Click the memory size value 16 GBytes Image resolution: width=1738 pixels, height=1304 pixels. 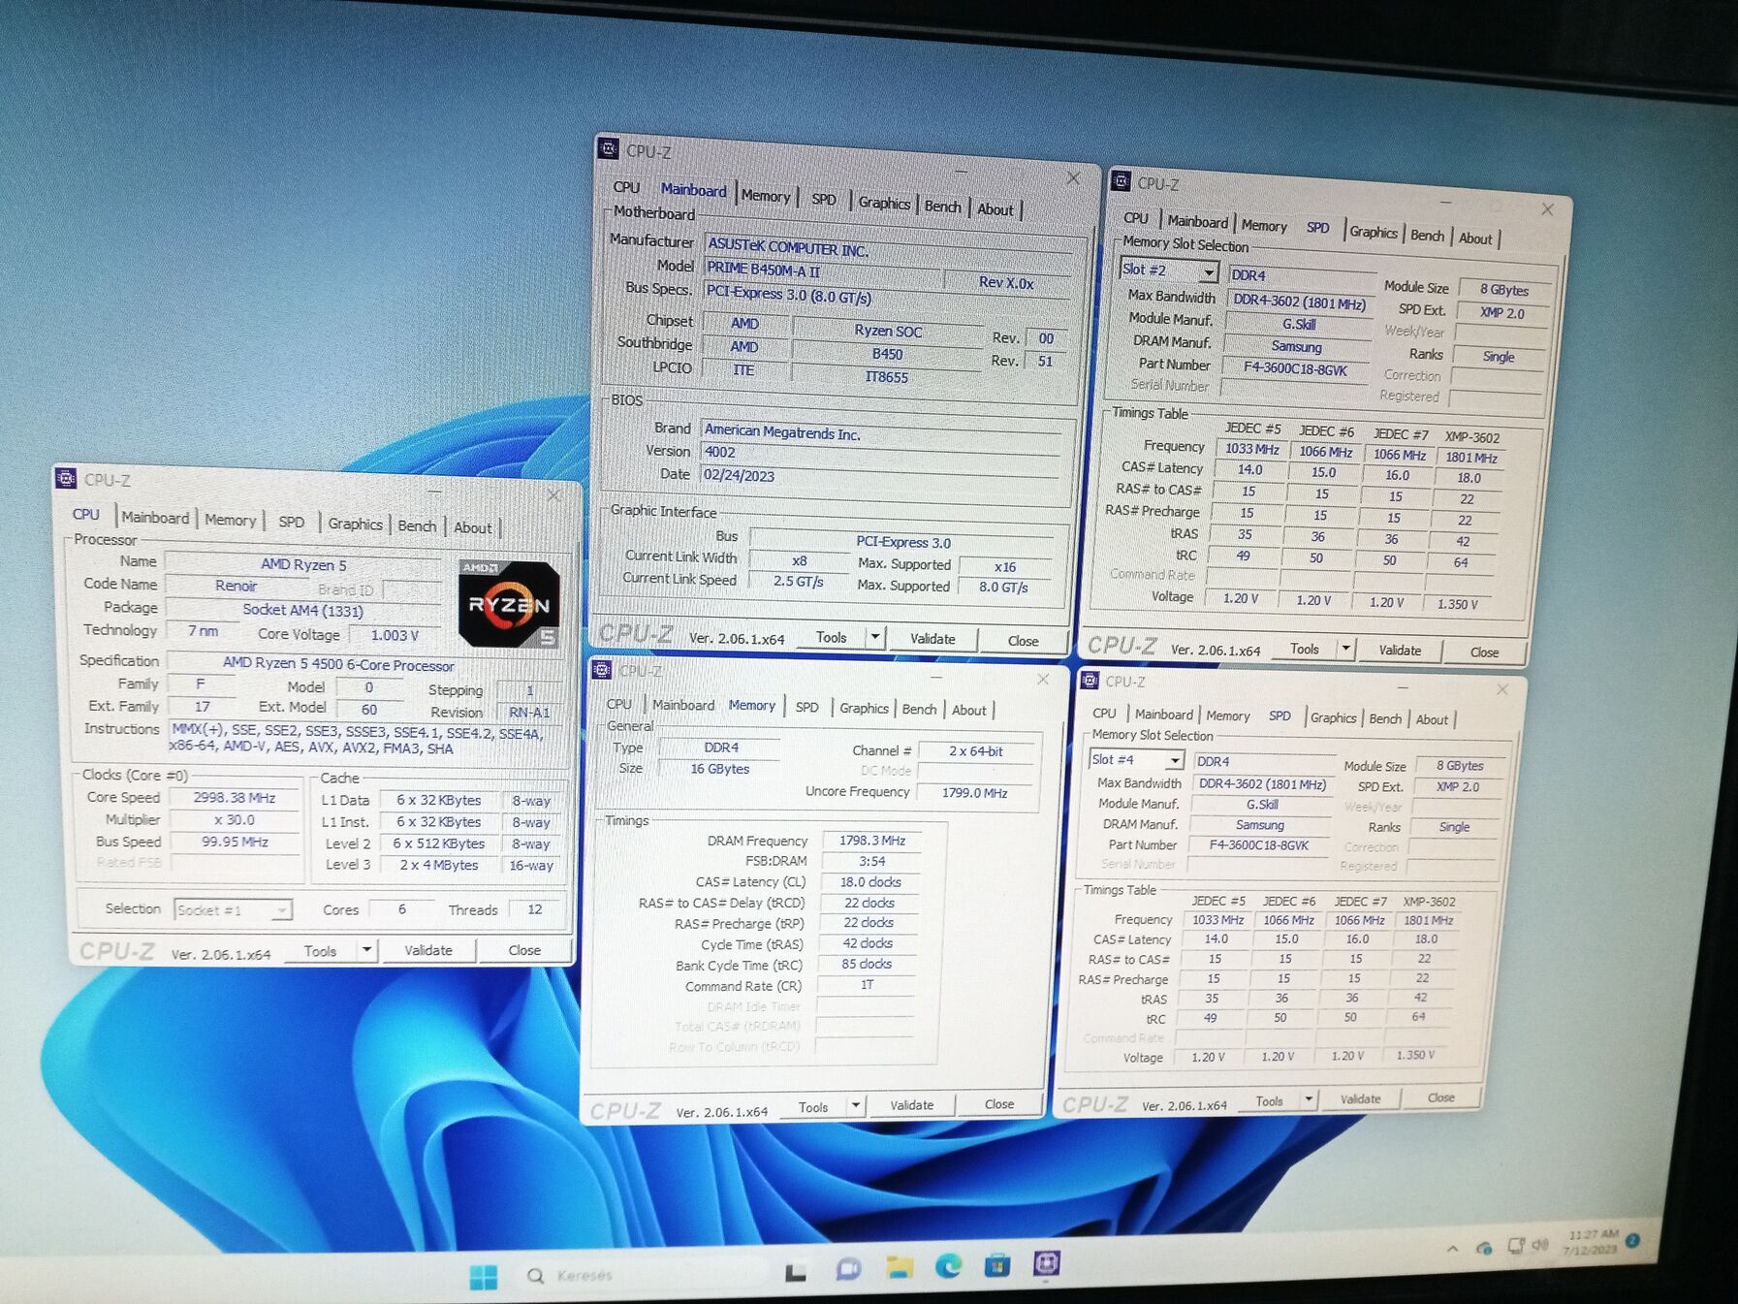point(720,769)
